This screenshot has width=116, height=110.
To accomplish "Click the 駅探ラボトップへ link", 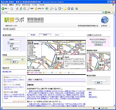I will coord(11,26).
